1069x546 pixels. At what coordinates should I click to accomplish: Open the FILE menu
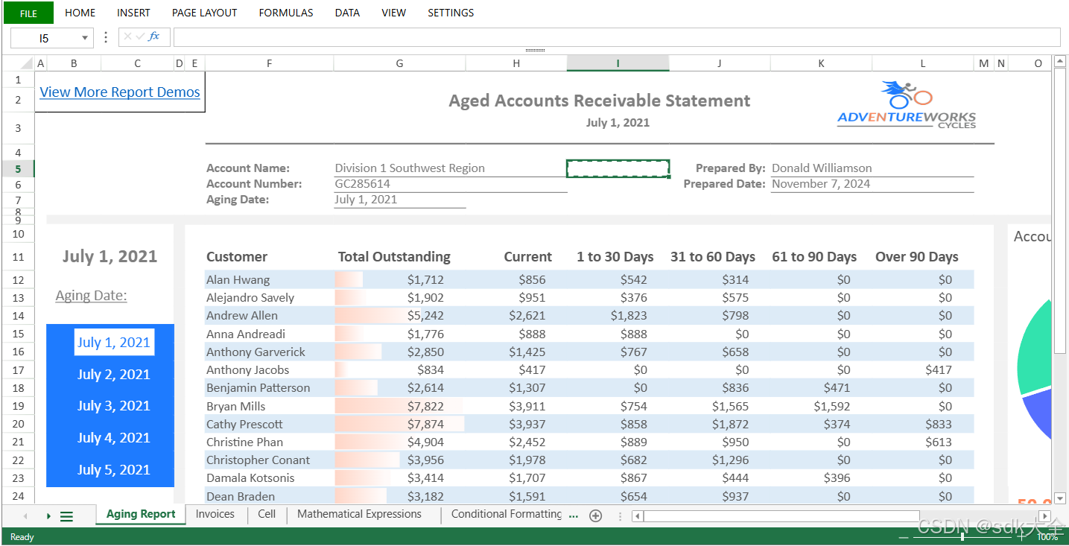pos(28,13)
